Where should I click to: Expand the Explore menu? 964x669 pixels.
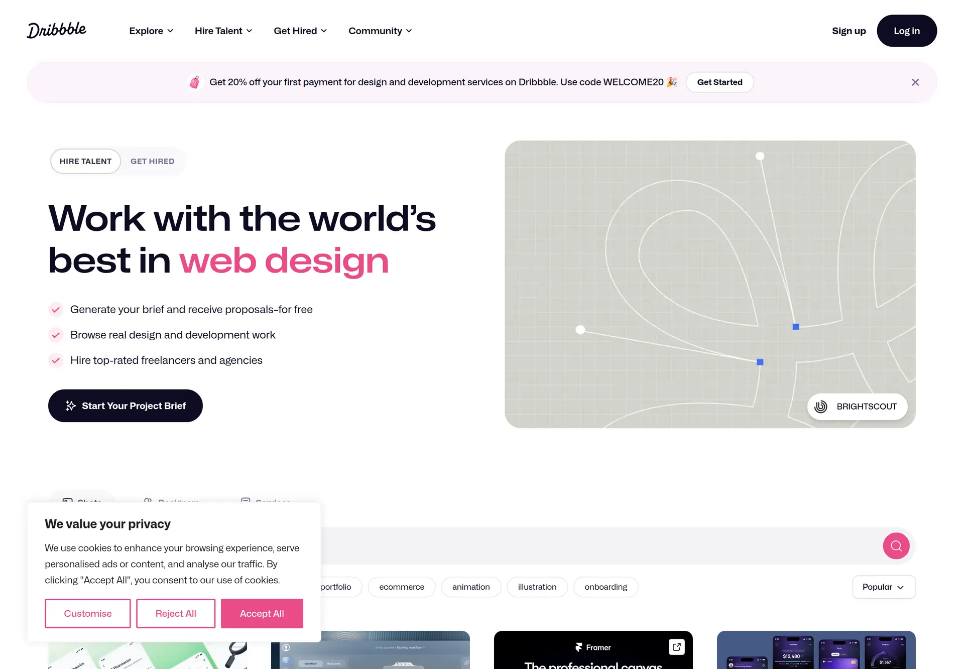point(151,31)
